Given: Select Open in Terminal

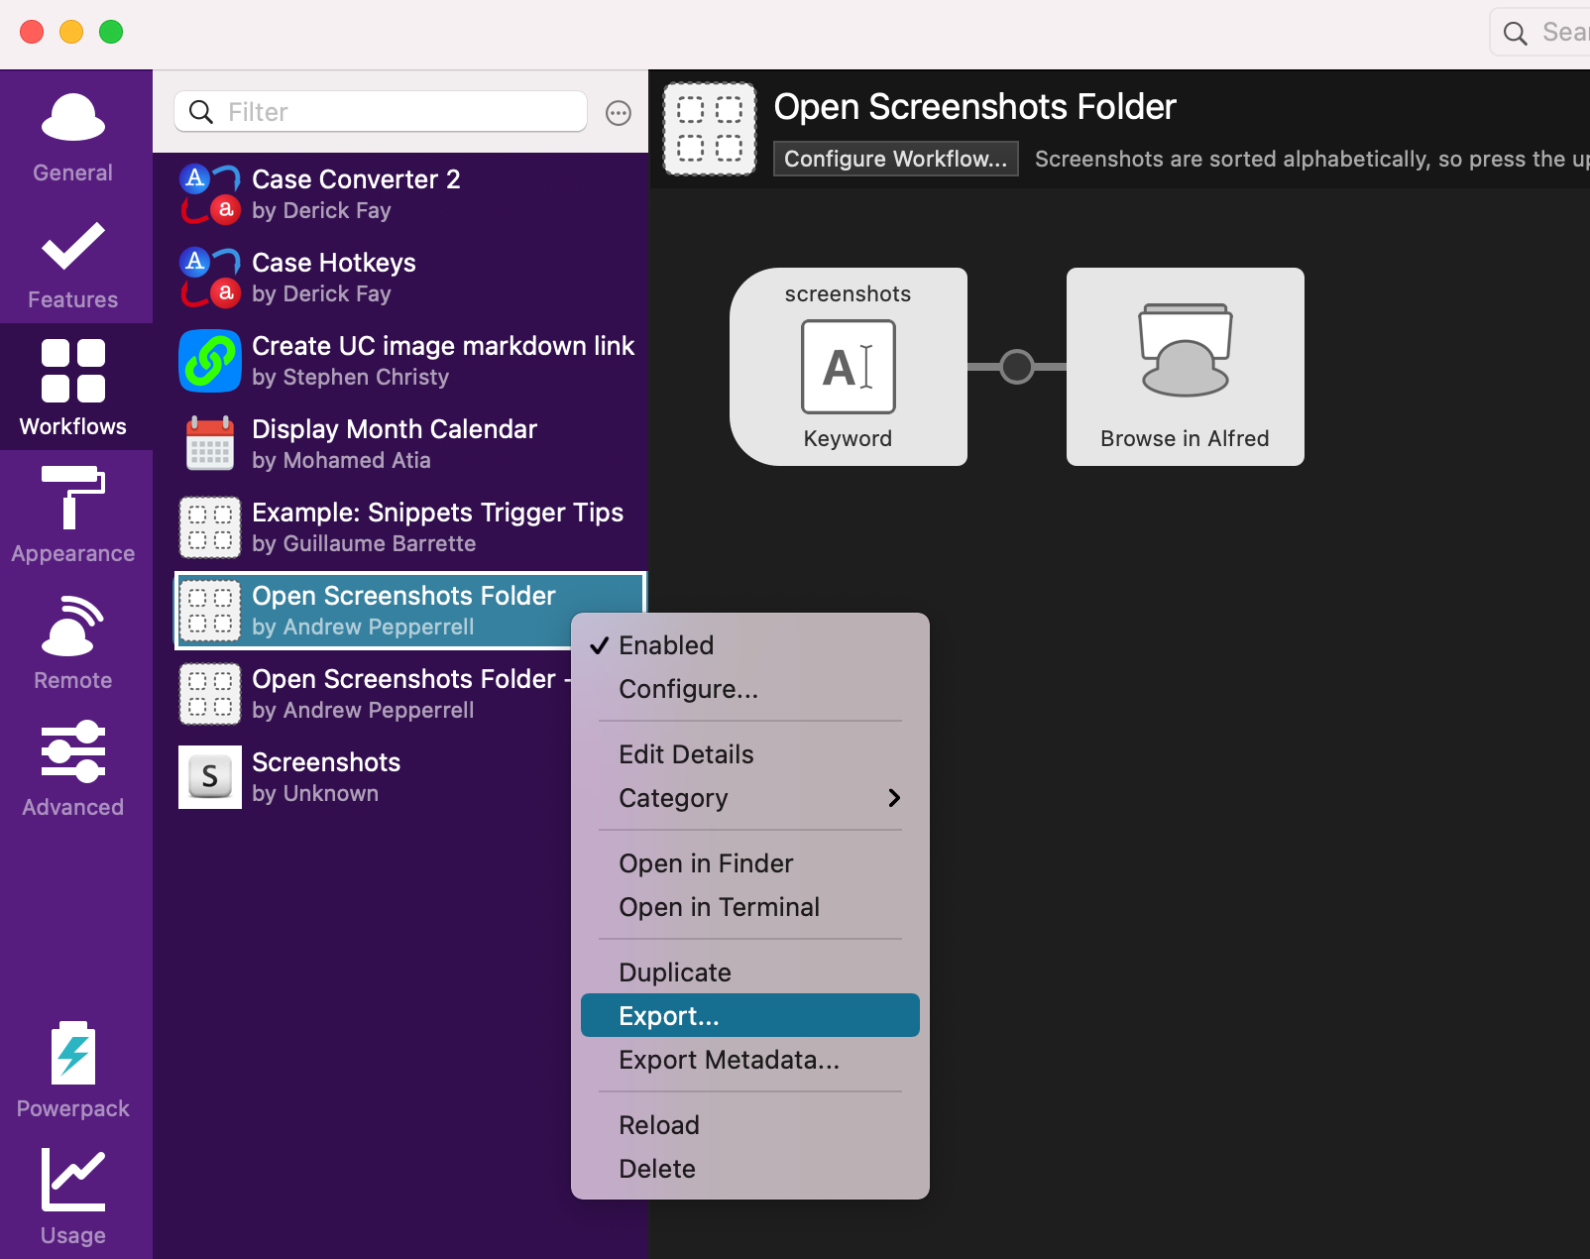Looking at the screenshot, I should point(750,907).
